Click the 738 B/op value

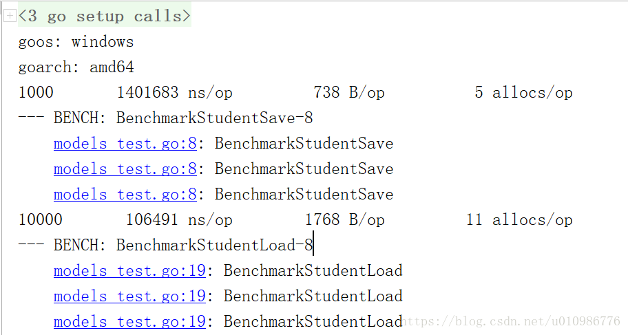(x=349, y=92)
